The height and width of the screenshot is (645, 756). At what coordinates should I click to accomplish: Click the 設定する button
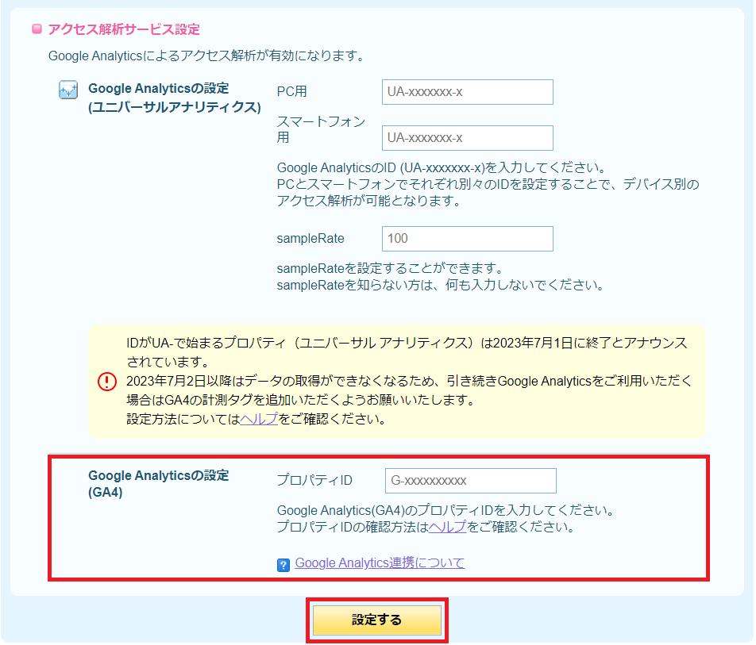click(377, 620)
